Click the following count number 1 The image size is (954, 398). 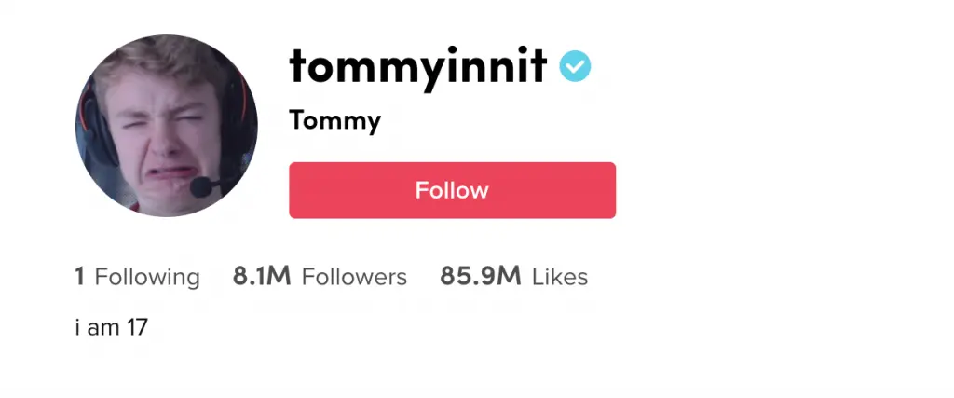point(80,277)
